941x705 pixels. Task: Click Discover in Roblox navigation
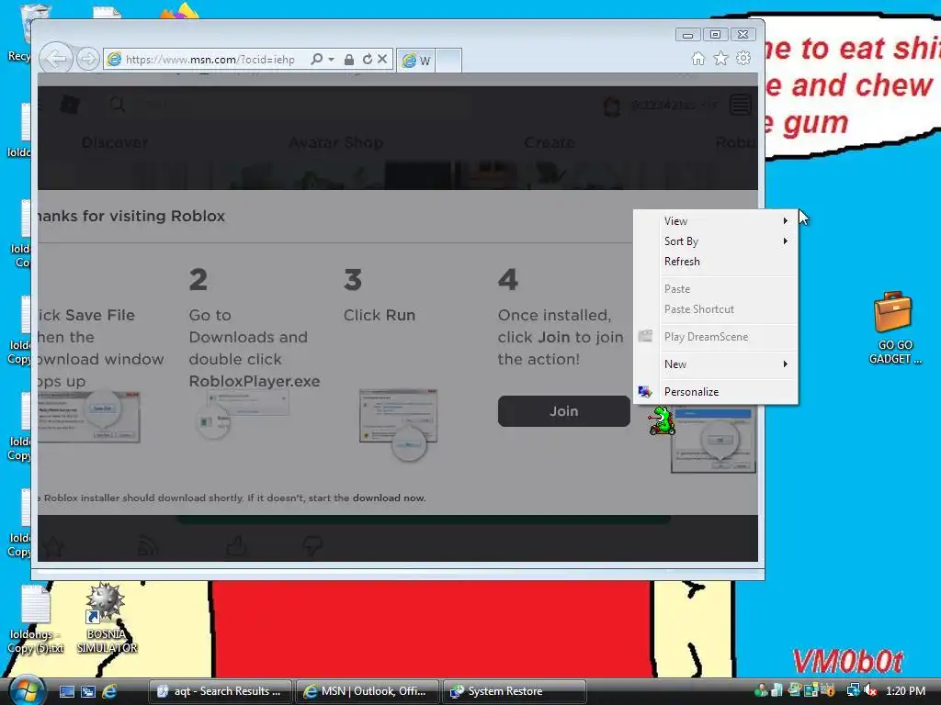click(115, 142)
